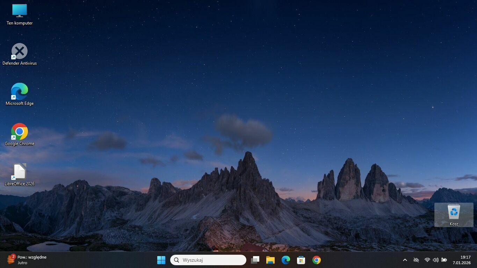Screen dimensions: 477x268
Task: Open the clock and date 7.01.2026 panel
Action: point(461,260)
